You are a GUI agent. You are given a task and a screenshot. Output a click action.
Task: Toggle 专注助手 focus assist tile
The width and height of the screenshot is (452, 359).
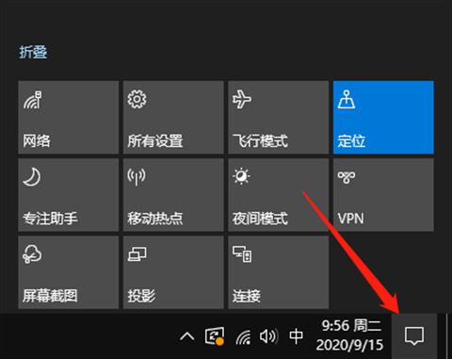(69, 195)
